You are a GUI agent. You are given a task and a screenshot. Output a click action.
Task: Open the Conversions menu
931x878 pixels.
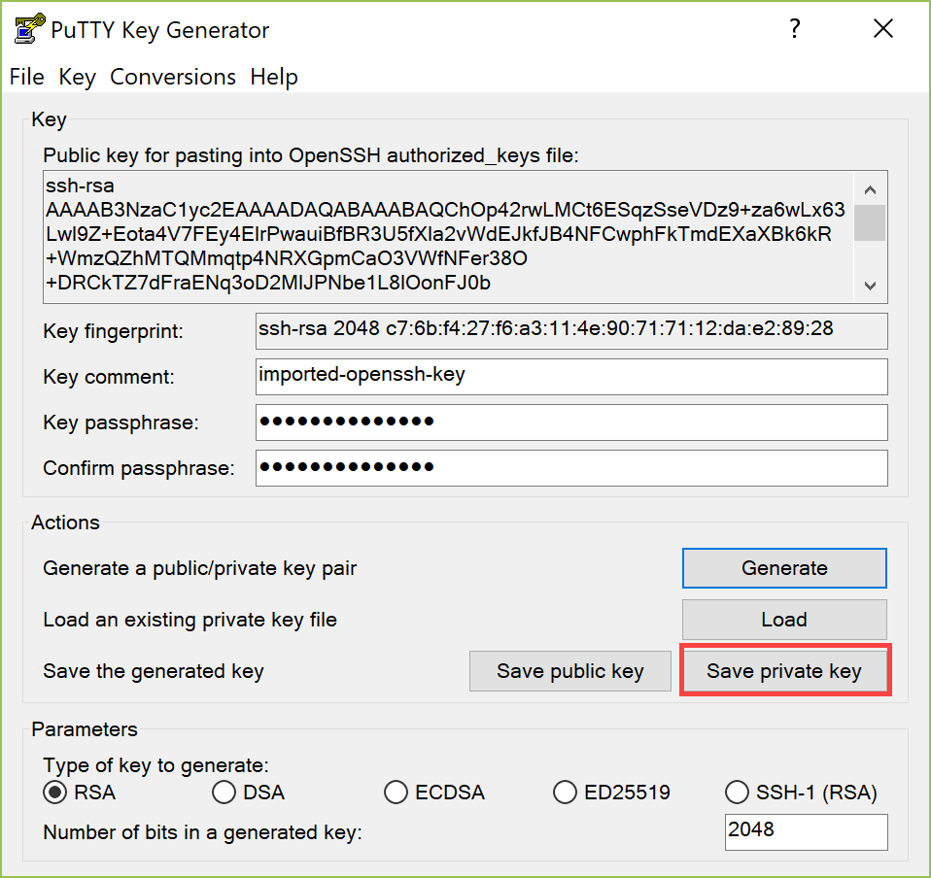173,77
